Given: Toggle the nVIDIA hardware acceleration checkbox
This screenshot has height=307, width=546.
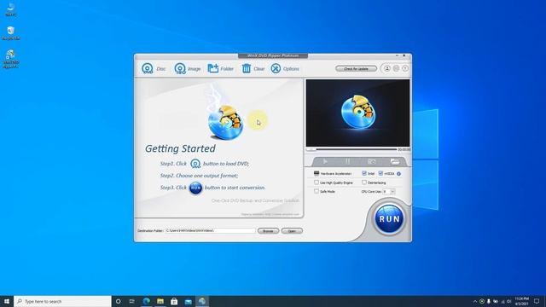Looking at the screenshot, I should click(380, 173).
